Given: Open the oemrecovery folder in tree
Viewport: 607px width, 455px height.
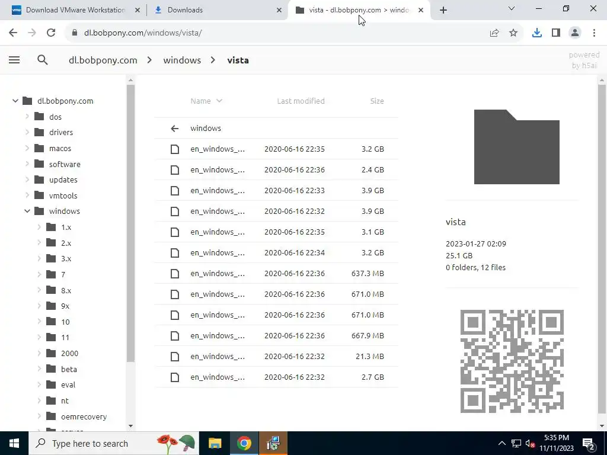Looking at the screenshot, I should pyautogui.click(x=76, y=416).
